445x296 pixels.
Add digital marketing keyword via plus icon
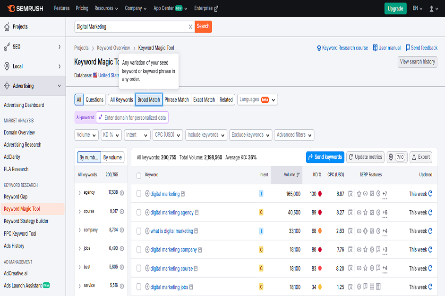[x=147, y=194]
